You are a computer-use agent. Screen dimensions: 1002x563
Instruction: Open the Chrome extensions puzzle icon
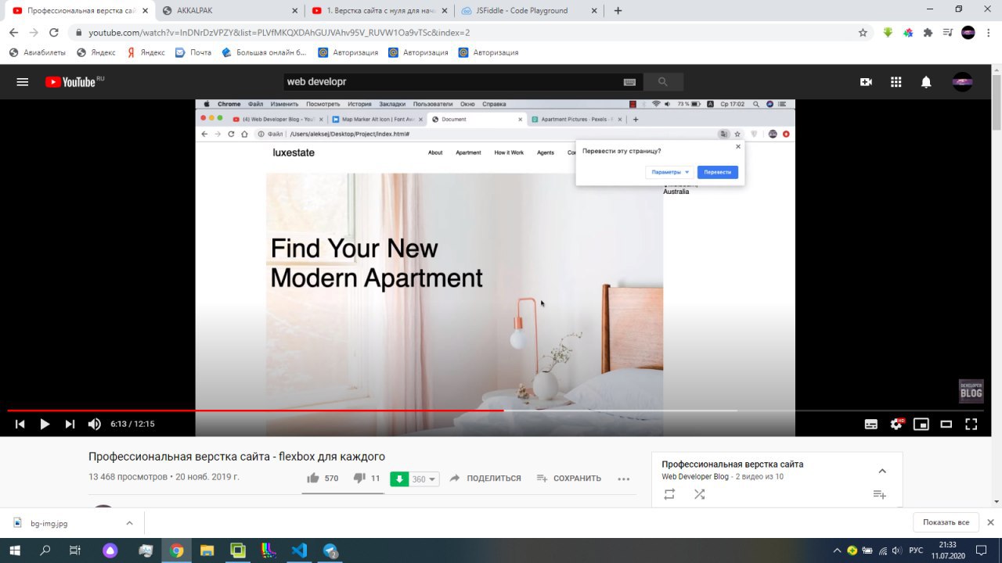tap(928, 33)
